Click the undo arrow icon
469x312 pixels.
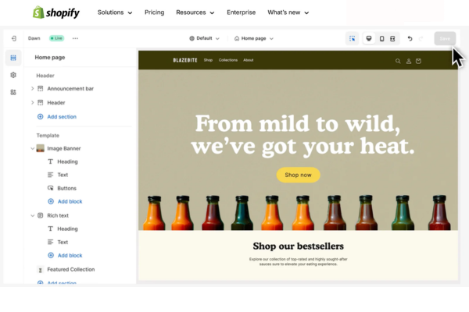pos(410,38)
